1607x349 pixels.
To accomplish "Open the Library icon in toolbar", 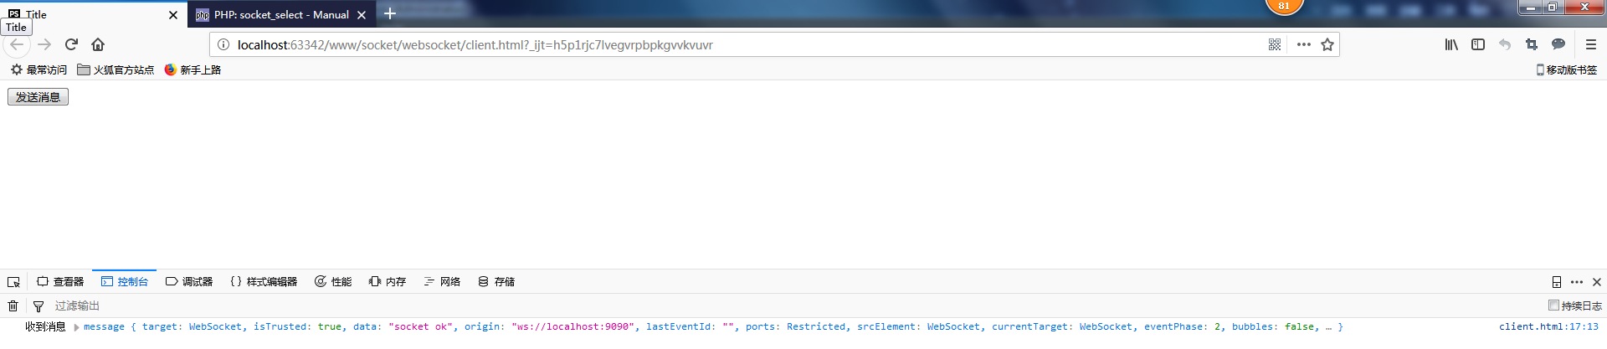I will click(1451, 44).
